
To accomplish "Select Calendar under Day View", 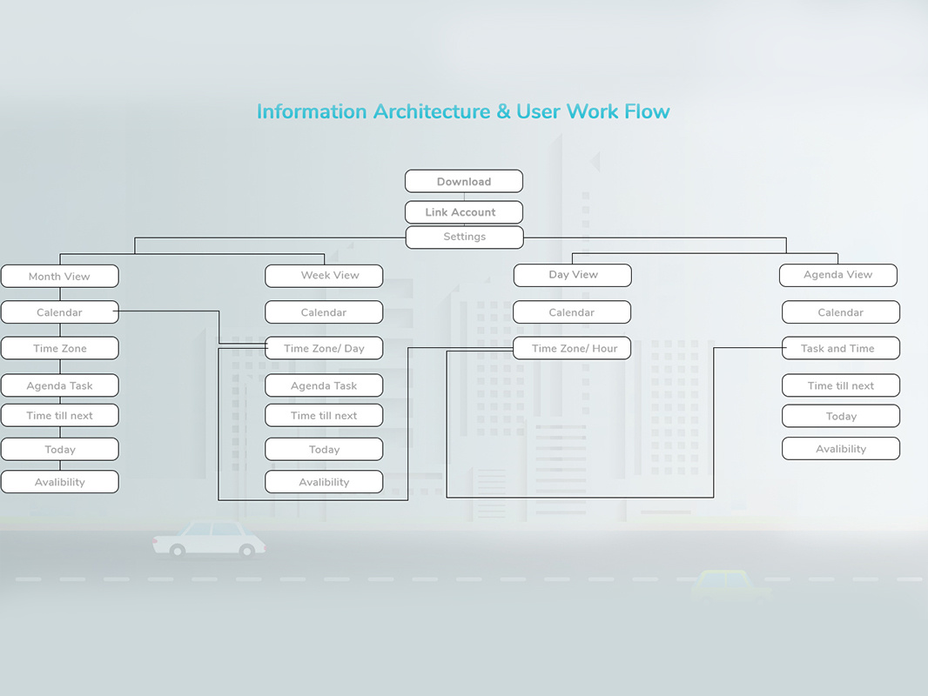I will (571, 311).
